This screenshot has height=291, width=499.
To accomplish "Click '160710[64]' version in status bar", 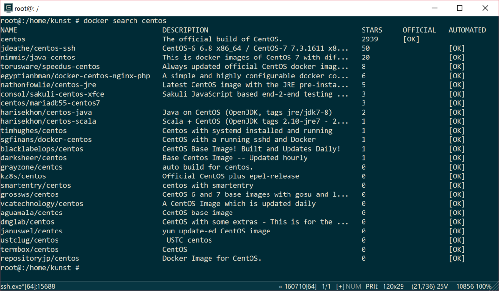I will coord(300,286).
